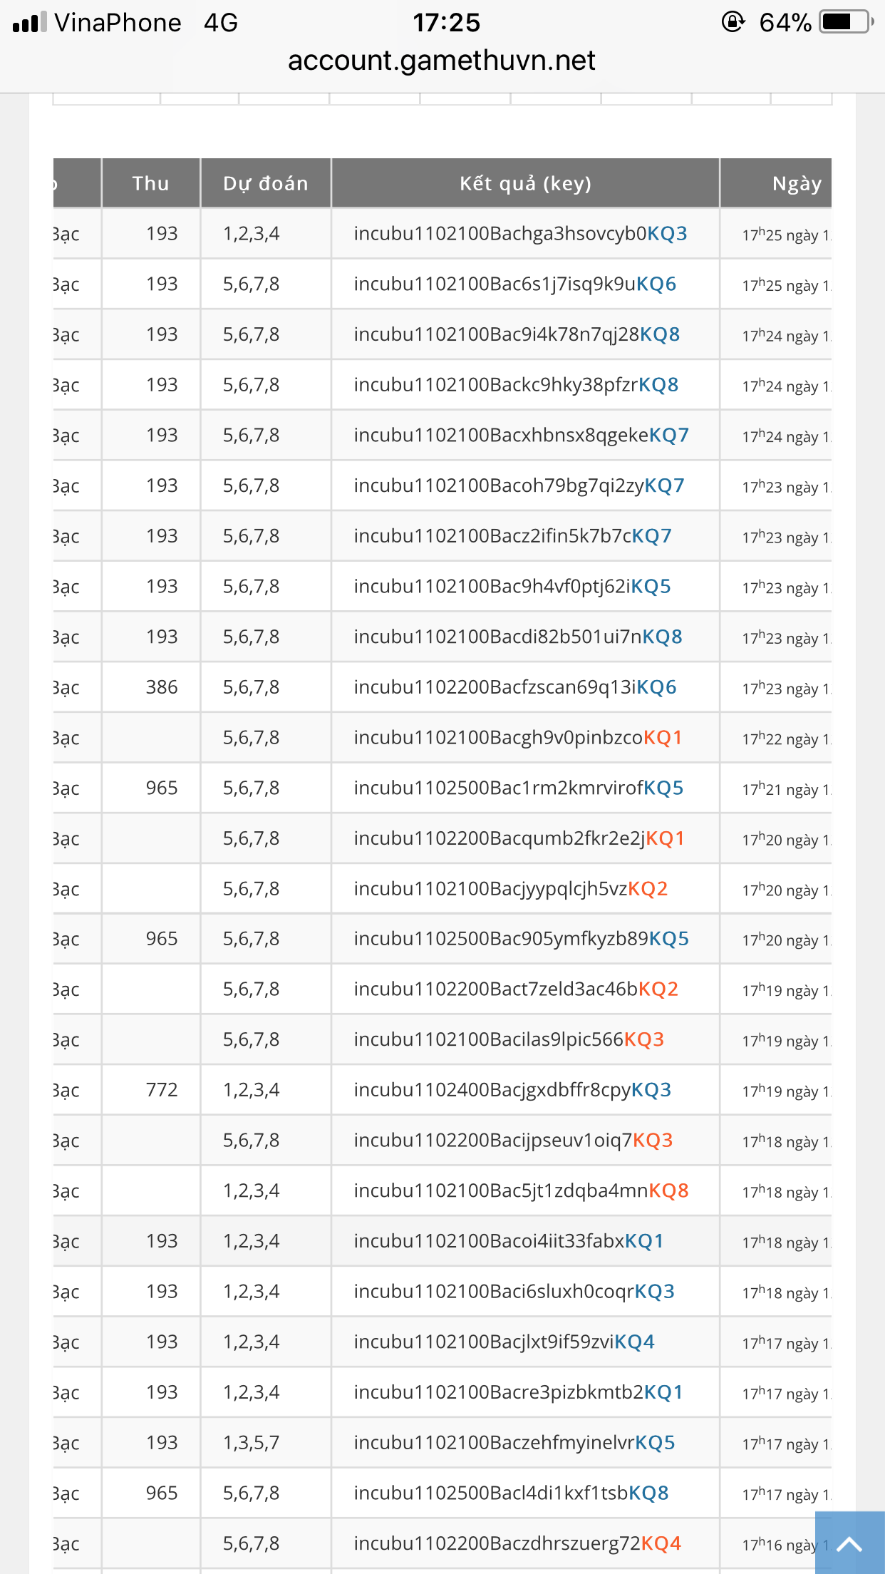Tap the 'Dự đoán' column header
This screenshot has width=885, height=1574.
click(265, 184)
